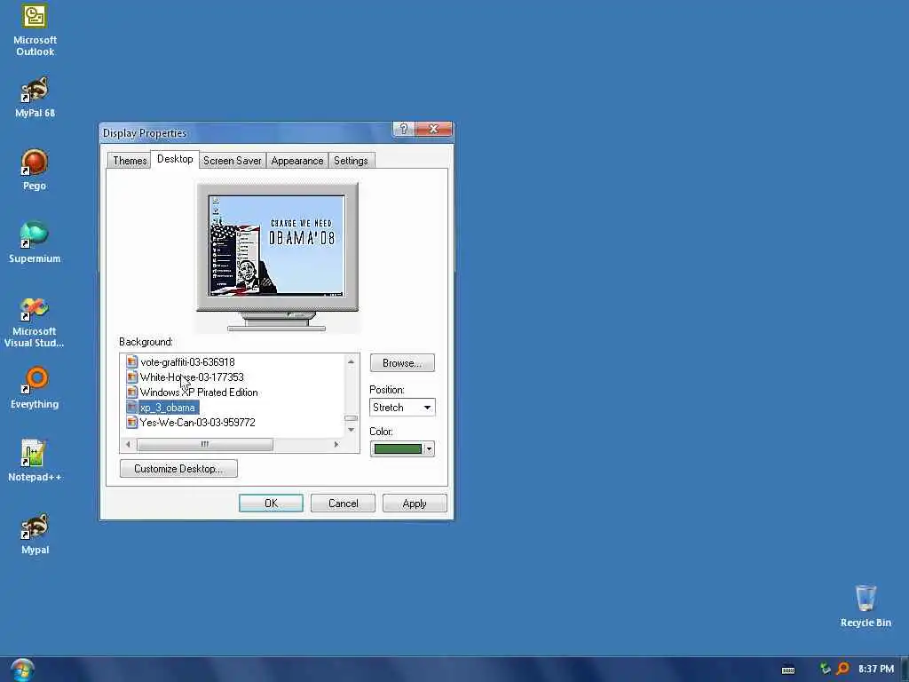Click the Customize Desktop... button
This screenshot has width=909, height=682.
click(178, 469)
